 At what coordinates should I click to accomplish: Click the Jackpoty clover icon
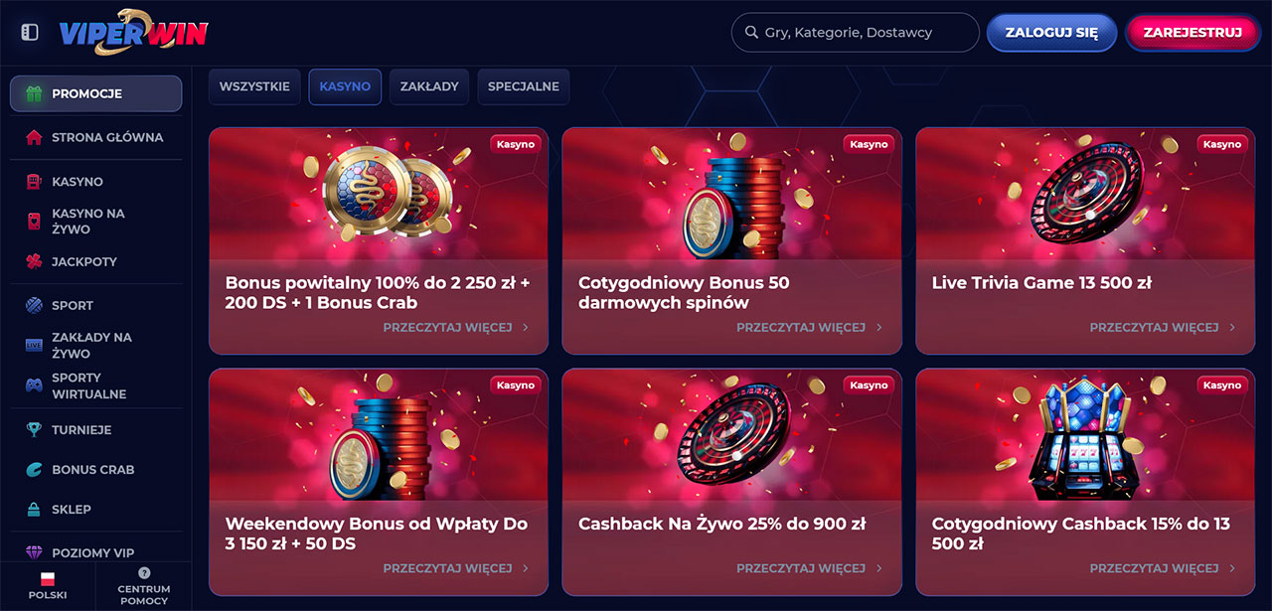point(34,261)
